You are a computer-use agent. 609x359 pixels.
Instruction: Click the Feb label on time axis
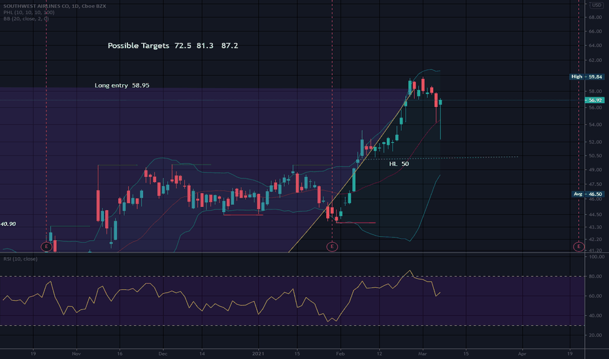pyautogui.click(x=340, y=354)
